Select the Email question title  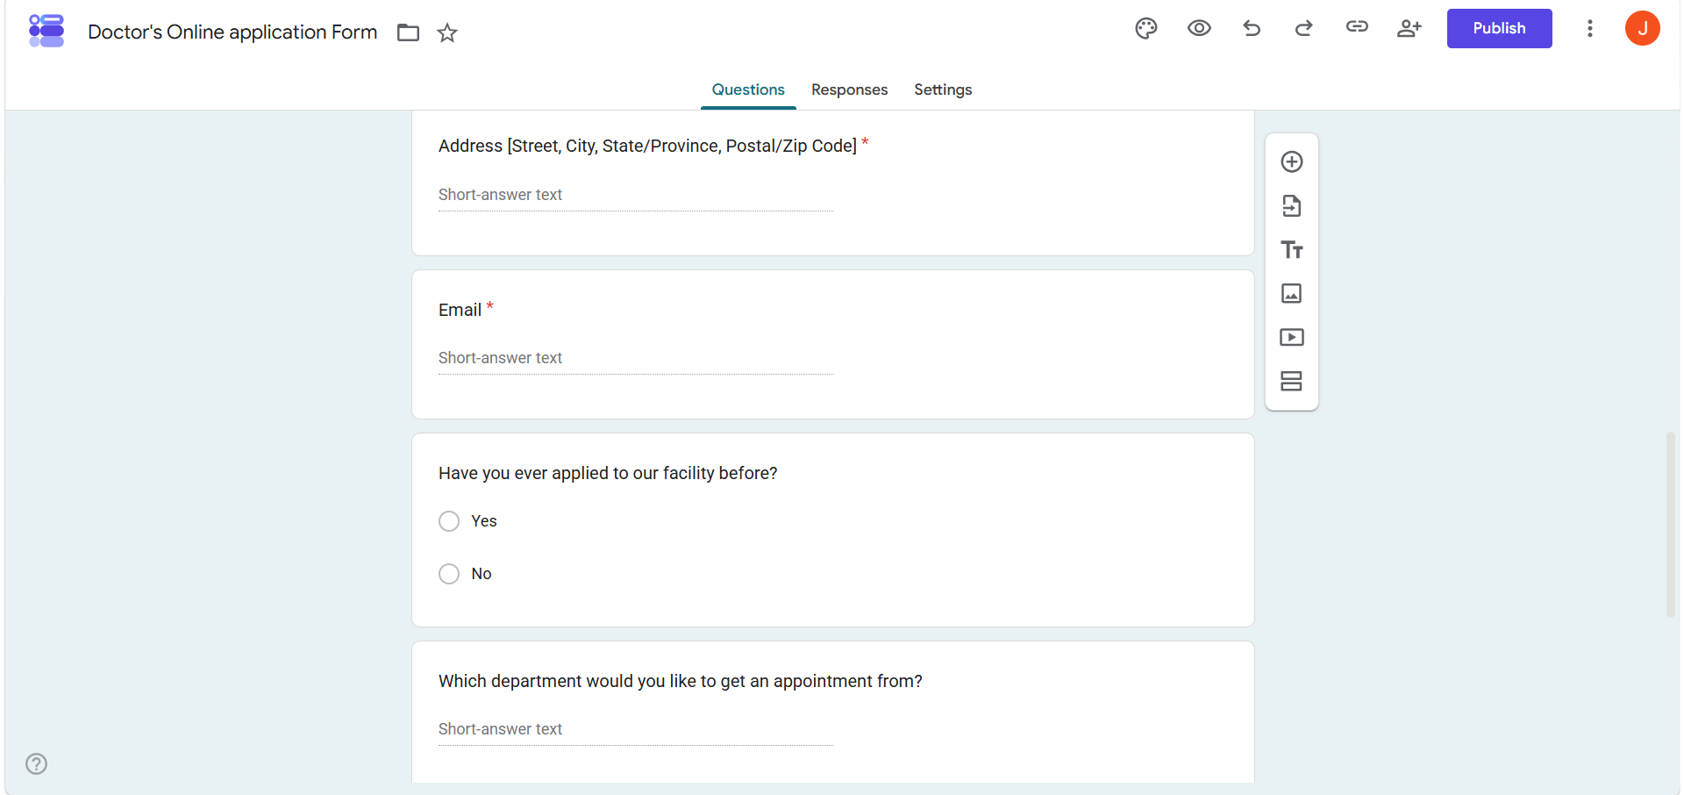[460, 310]
